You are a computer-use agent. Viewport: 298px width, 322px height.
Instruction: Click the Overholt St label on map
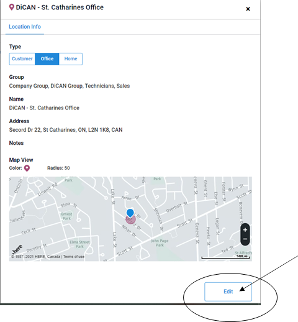coord(177,207)
